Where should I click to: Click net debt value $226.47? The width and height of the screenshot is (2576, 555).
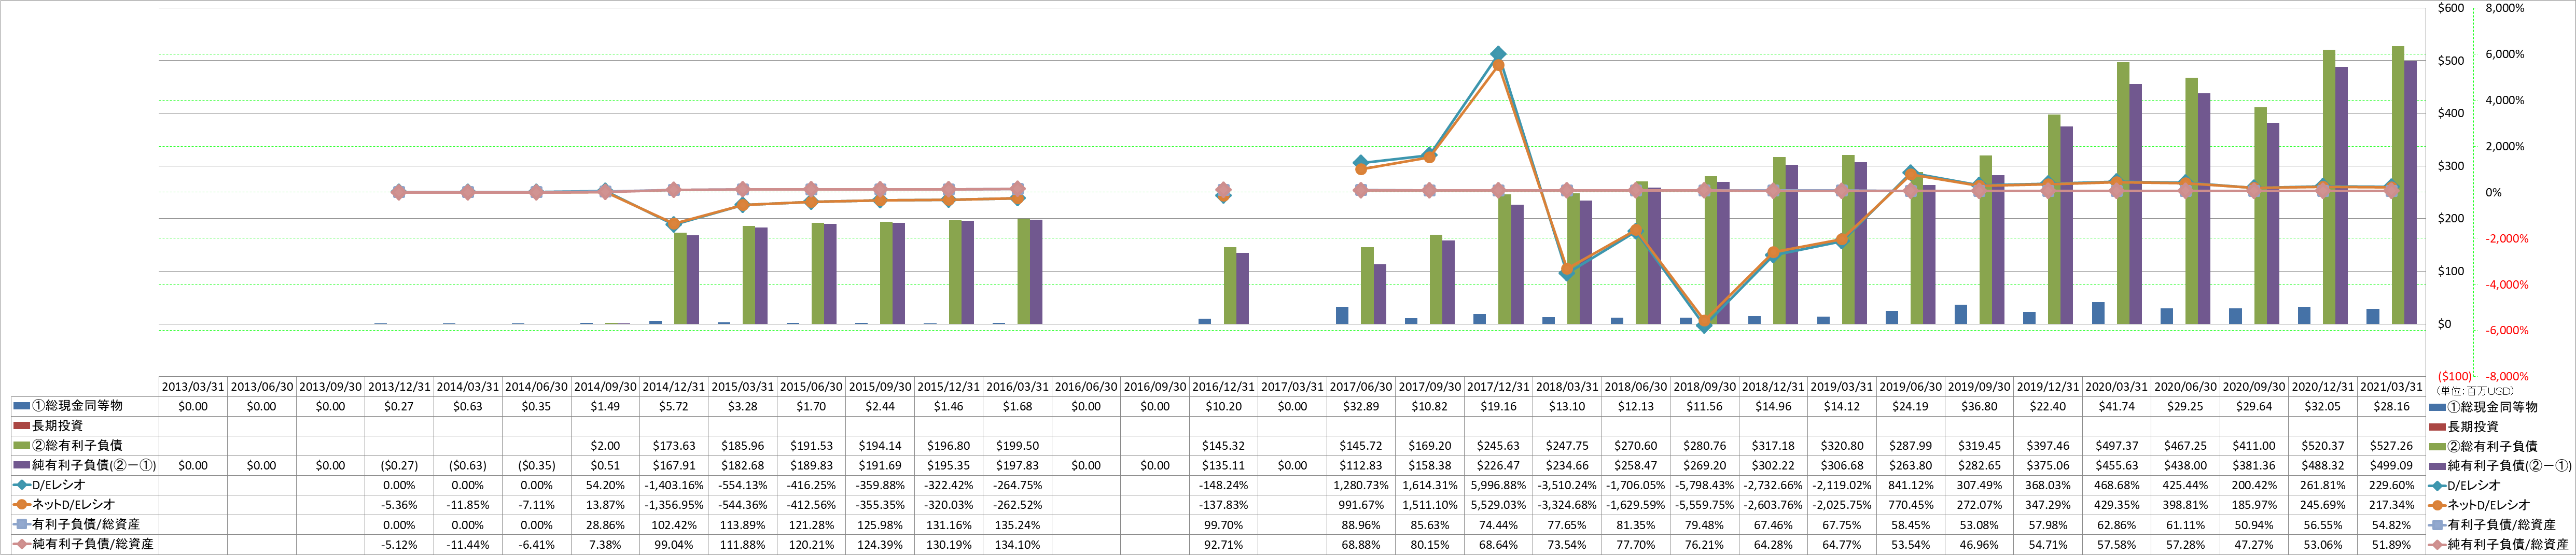[x=1498, y=466]
